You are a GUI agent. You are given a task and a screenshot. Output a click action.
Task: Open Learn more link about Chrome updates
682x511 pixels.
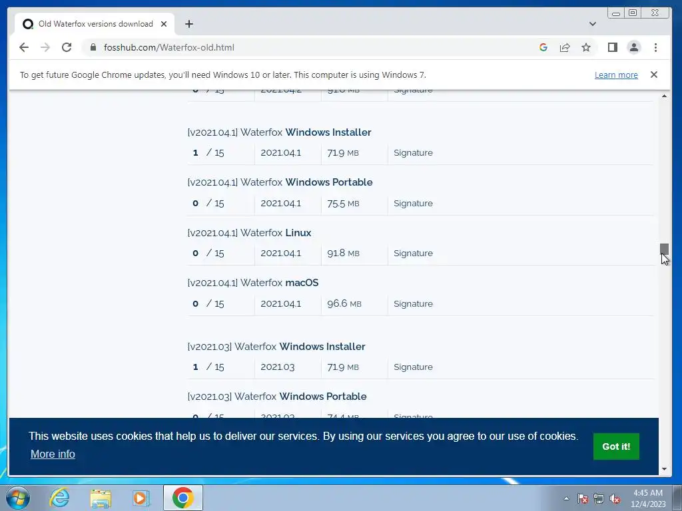point(616,75)
